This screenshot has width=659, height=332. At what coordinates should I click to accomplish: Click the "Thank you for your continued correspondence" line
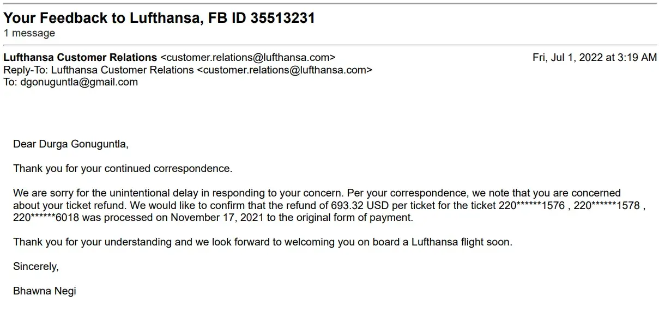[123, 169]
